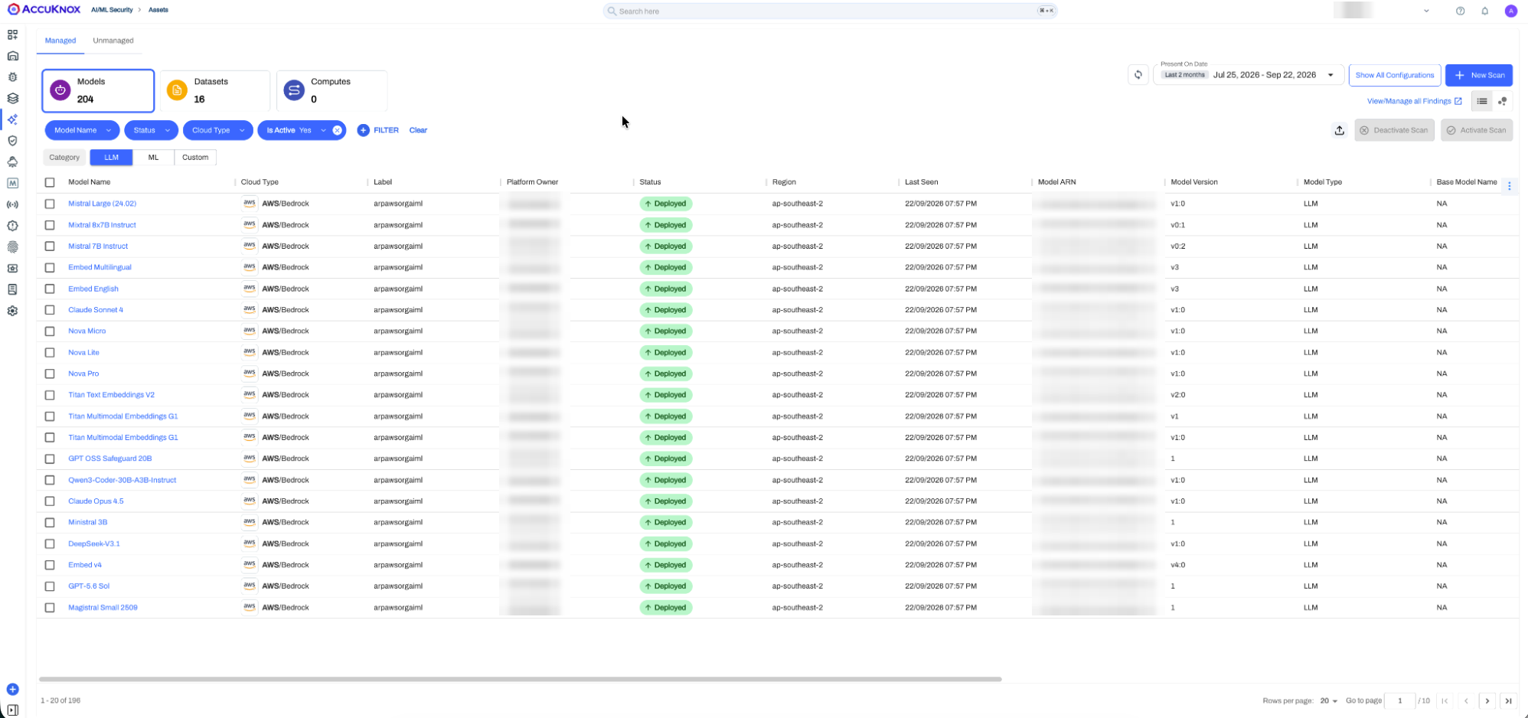The height and width of the screenshot is (718, 1528).
Task: Check the DeepSeek-V3.1 row checkbox
Action: (x=50, y=543)
